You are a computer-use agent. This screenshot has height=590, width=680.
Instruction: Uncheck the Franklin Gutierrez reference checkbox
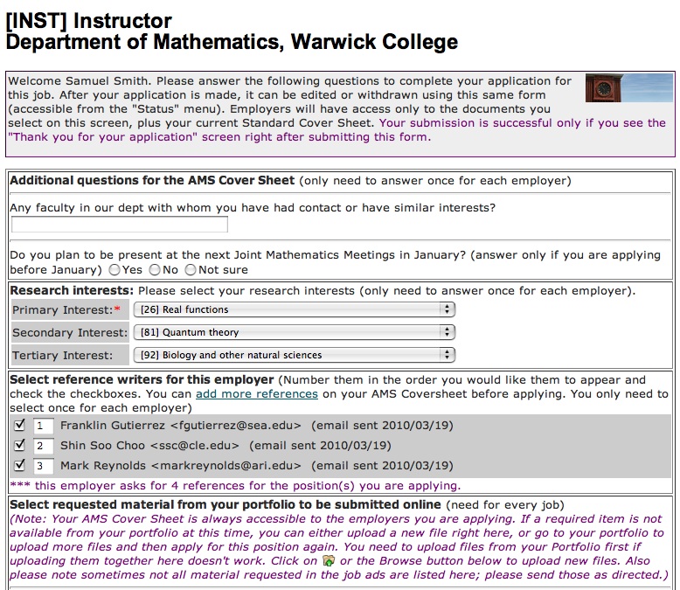click(x=19, y=425)
